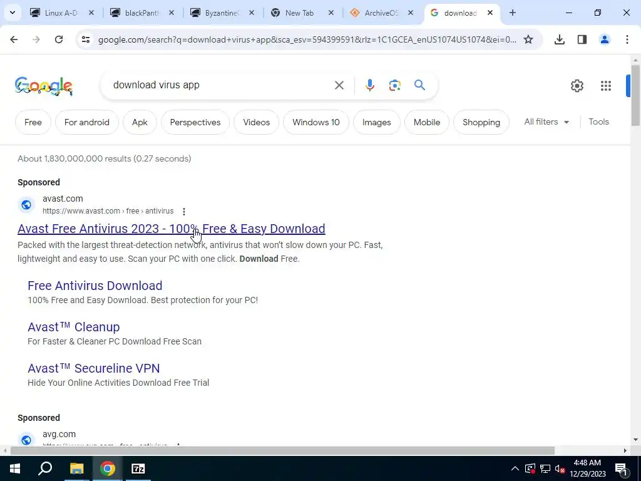The image size is (641, 481).
Task: Select the Images filter chip
Action: click(376, 122)
